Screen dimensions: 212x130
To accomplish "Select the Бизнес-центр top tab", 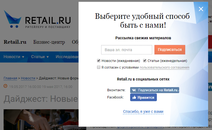I will [49, 42].
